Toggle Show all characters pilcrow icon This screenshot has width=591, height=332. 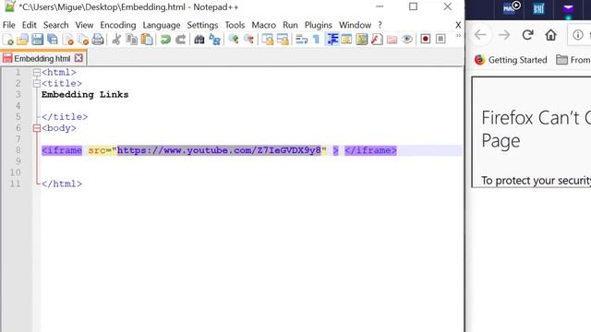click(x=316, y=39)
